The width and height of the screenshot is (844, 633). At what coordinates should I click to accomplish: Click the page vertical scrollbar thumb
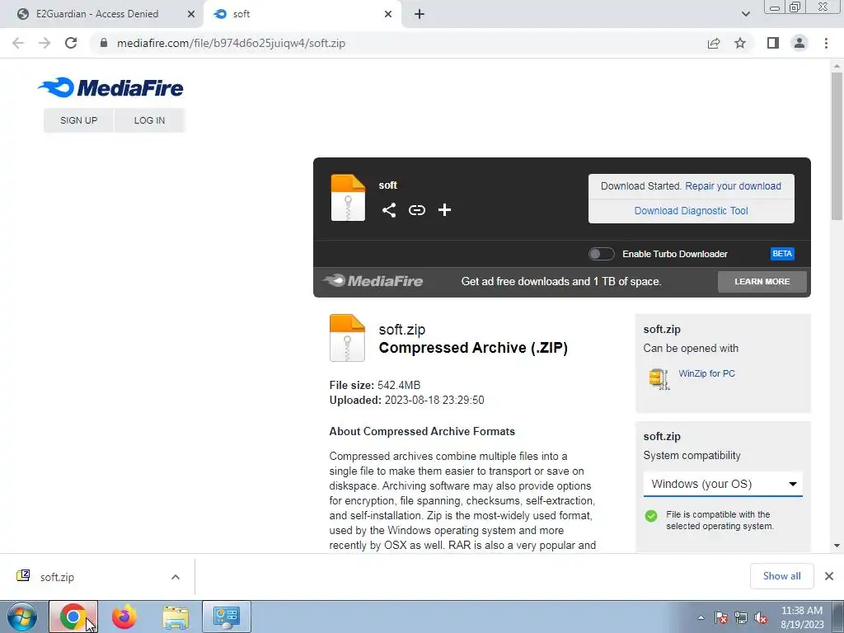pos(837,145)
